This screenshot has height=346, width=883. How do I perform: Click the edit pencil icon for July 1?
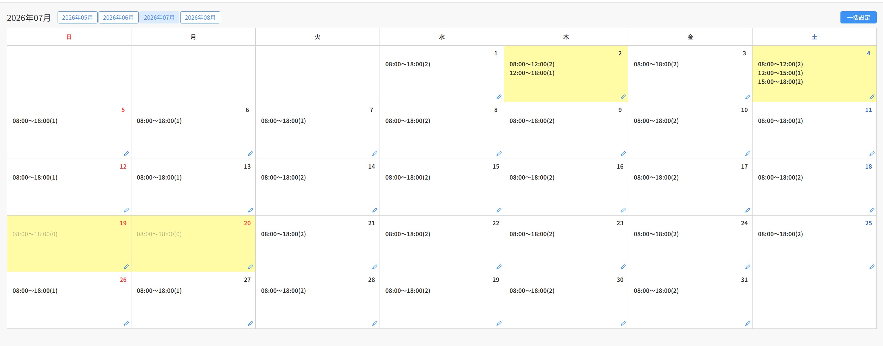click(499, 97)
